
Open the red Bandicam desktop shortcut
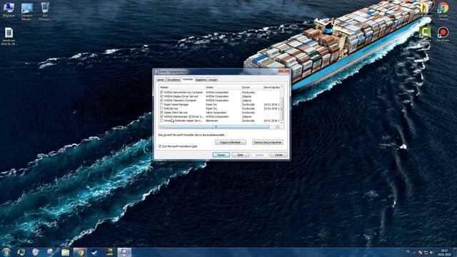443,34
